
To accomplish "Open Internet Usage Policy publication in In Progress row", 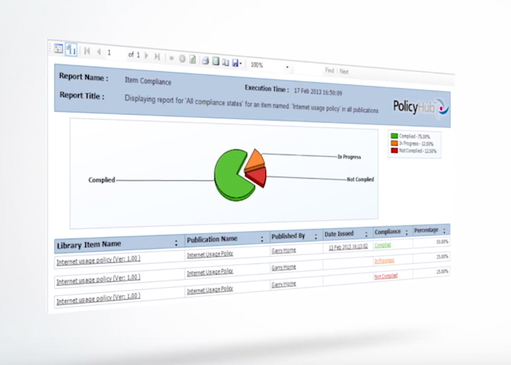I will point(210,271).
